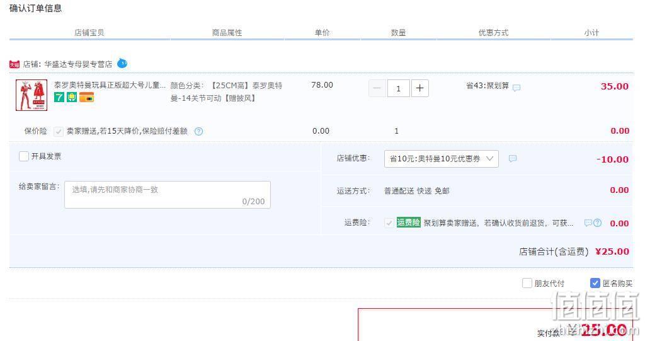The image size is (645, 341).
Task: Click the shop name 华盛达专母婴专营店
Action: coord(78,64)
